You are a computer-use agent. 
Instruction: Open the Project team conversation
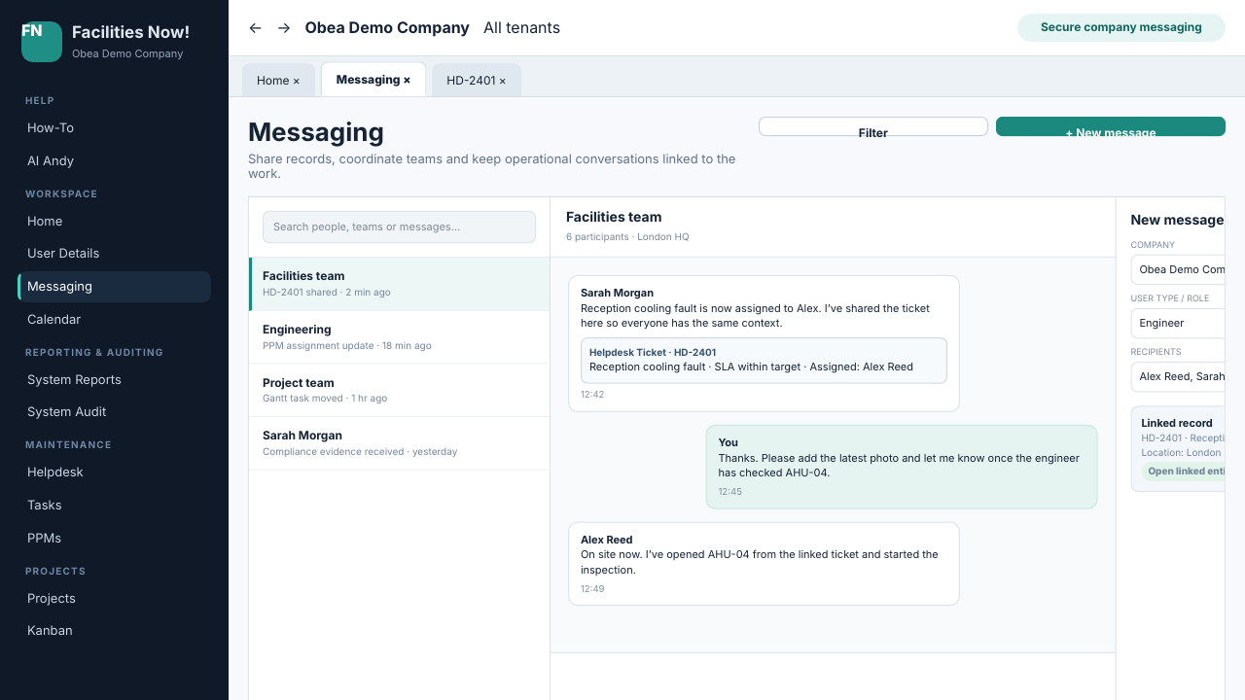400,390
